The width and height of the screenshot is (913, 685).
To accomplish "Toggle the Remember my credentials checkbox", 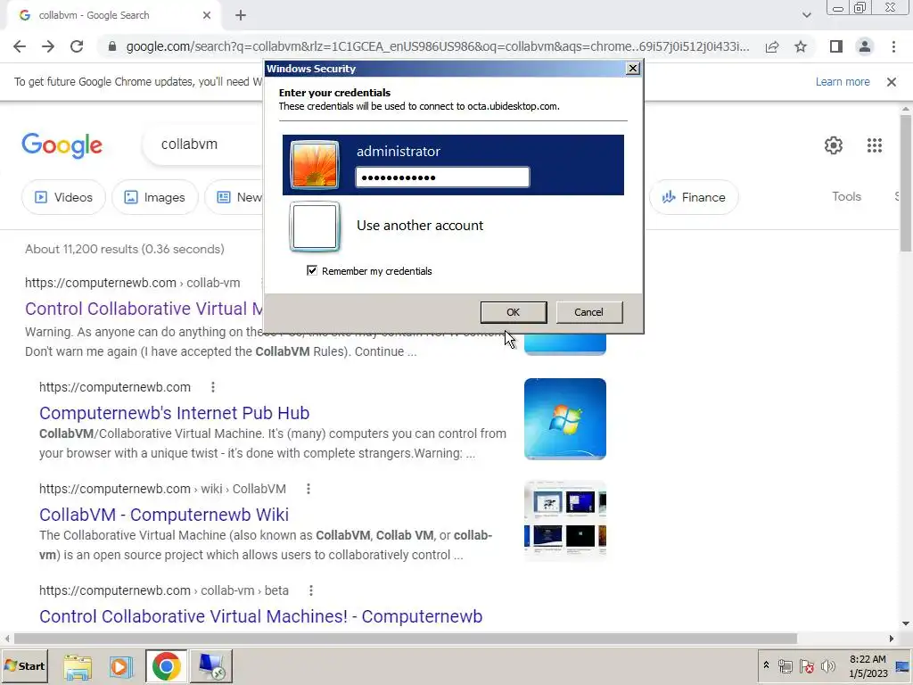I will pyautogui.click(x=312, y=270).
